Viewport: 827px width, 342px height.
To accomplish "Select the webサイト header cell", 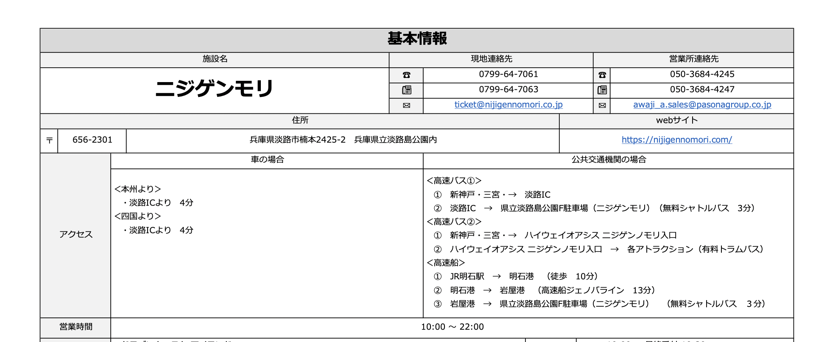I will (676, 121).
